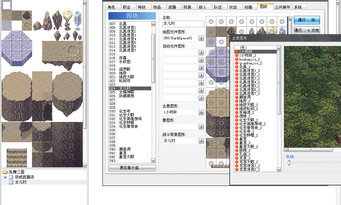Select 040: 潮音洞 in the tileset list

coord(130,149)
